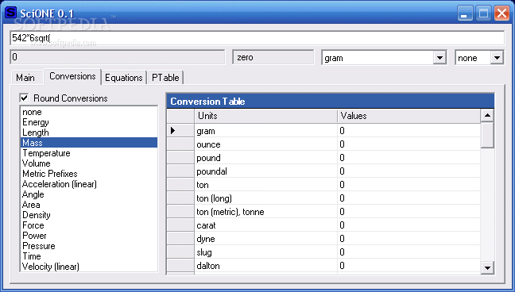Select Temperature in the category list

[89, 153]
